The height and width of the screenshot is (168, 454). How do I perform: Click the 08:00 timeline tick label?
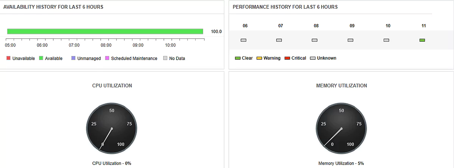click(x=106, y=45)
